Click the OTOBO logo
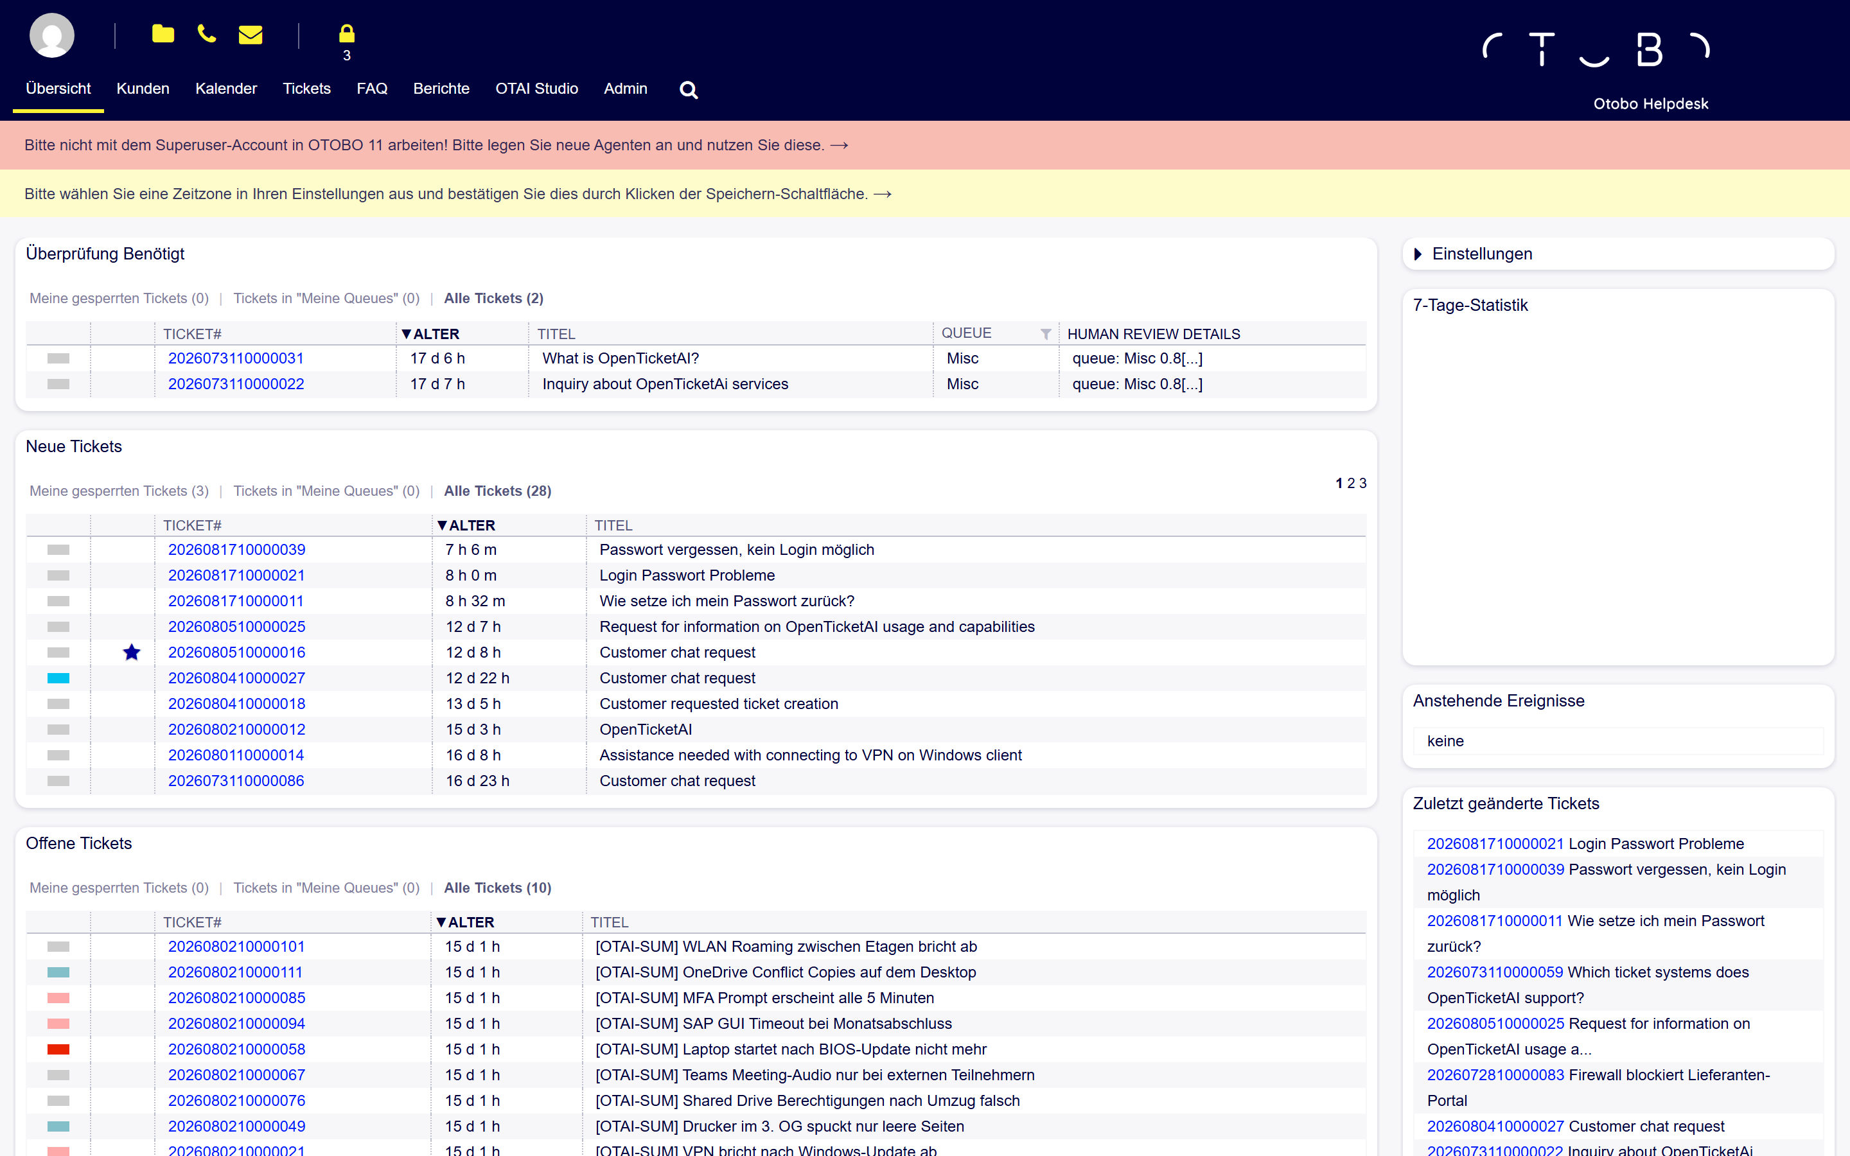1850x1156 pixels. [1596, 51]
